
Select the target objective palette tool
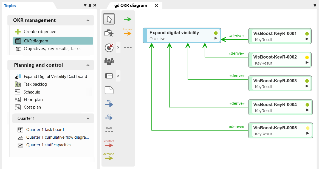109,48
